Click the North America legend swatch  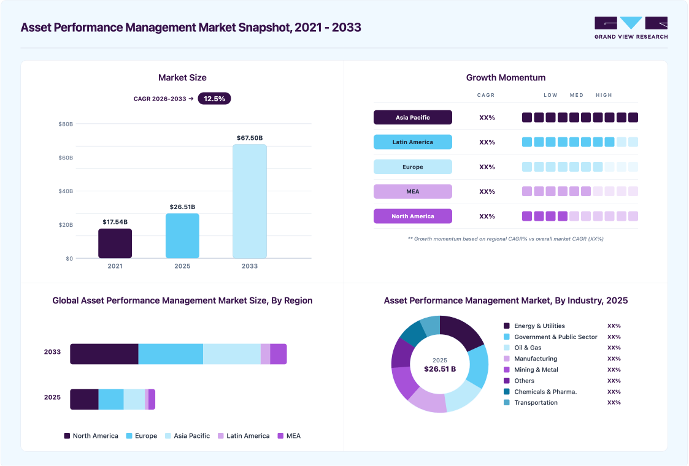pos(67,436)
